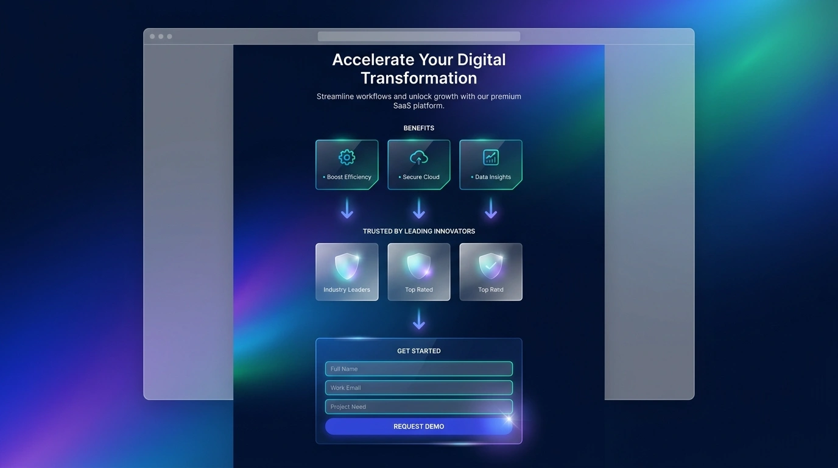Click the Data Insights chart icon
Image resolution: width=838 pixels, height=468 pixels.
tap(491, 157)
